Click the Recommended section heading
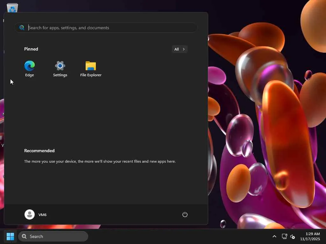326x244 pixels. click(39, 151)
